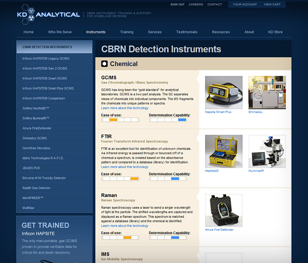
Task: Open the Hapsite Smart Plus product image
Action: [224, 93]
